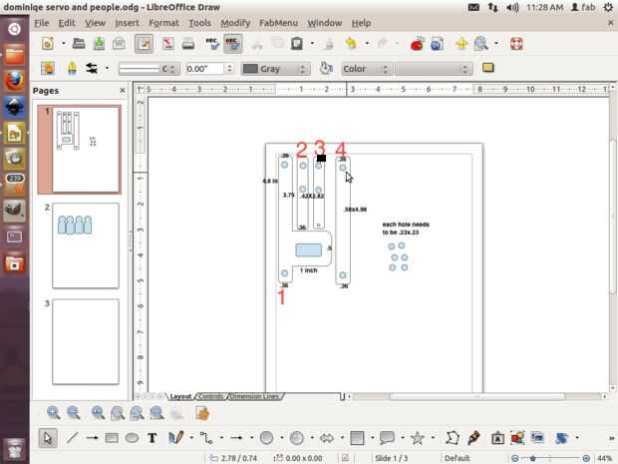
Task: Activate the Select arrow tool
Action: (x=48, y=438)
